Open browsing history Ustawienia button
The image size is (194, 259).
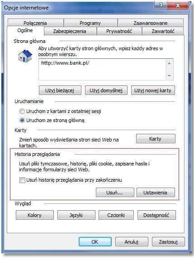click(156, 192)
